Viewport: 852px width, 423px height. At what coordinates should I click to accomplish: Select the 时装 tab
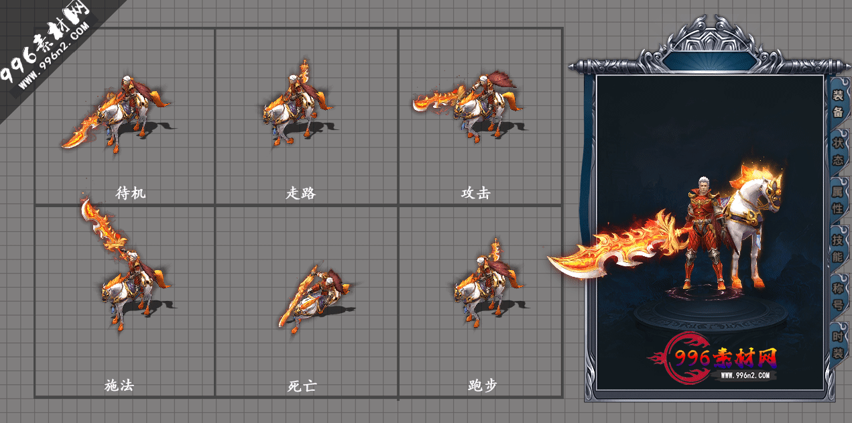[x=838, y=345]
